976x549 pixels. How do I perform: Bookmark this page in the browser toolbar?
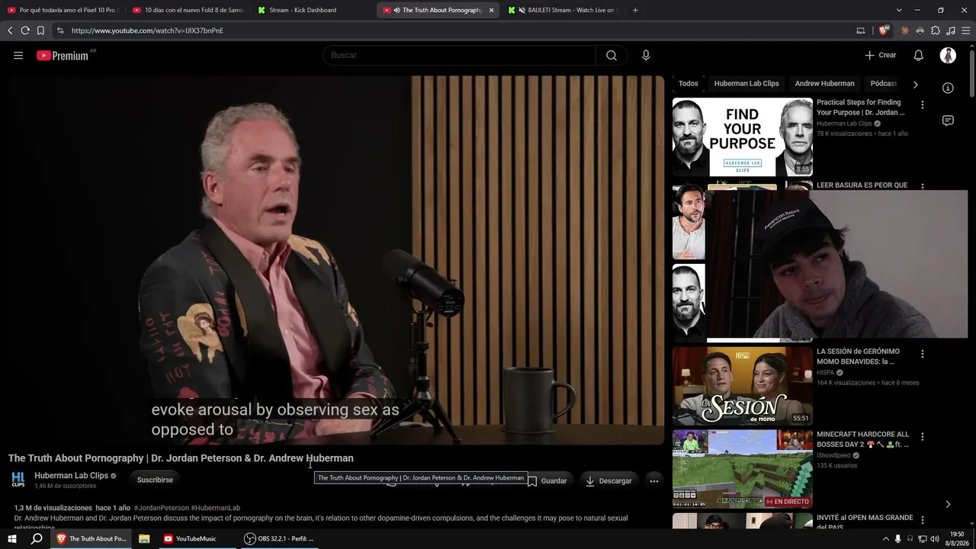[x=40, y=30]
